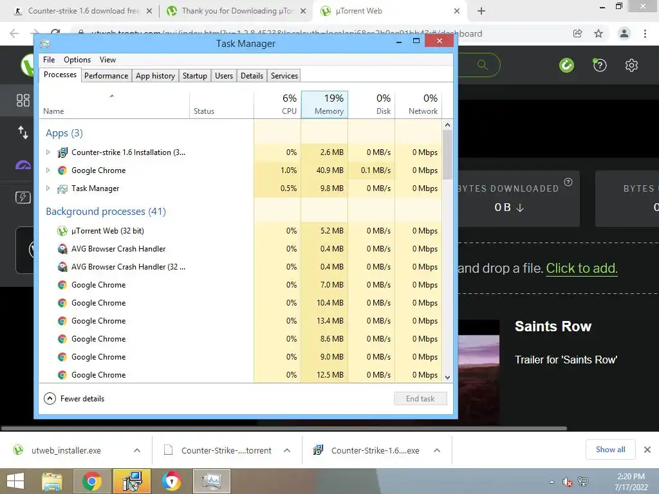659x494 pixels.
Task: Open the View menu in Task Manager
Action: click(x=107, y=60)
